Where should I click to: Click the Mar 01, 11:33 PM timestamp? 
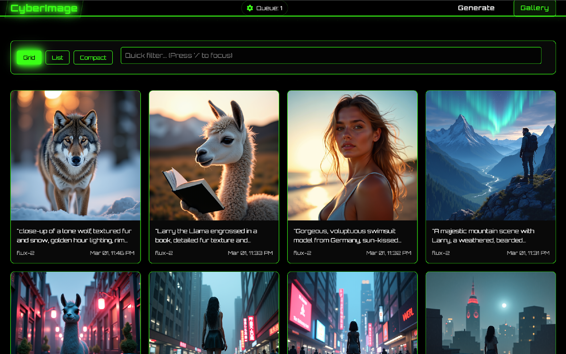[x=250, y=253]
